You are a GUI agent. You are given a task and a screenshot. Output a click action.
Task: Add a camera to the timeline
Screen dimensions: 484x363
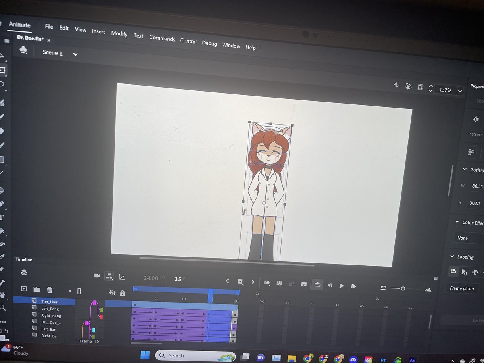(96, 275)
